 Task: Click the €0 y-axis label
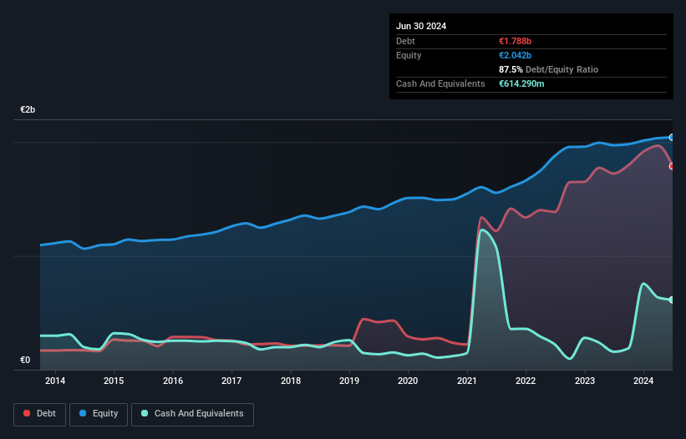[x=25, y=360]
